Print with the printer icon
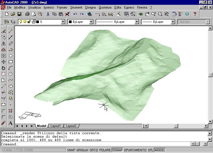 (27, 14)
